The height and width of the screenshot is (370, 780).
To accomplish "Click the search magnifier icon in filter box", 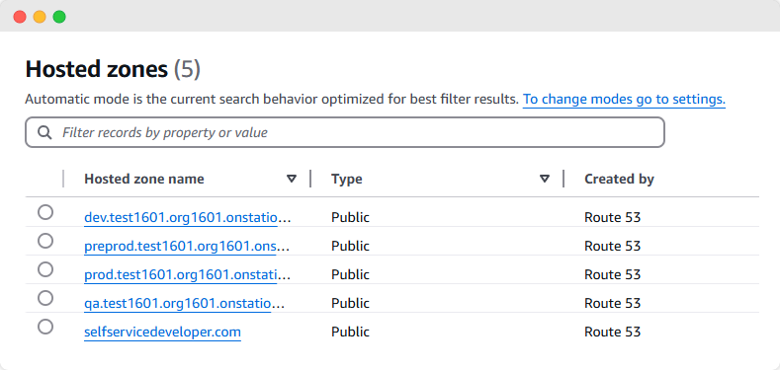I will [x=44, y=132].
